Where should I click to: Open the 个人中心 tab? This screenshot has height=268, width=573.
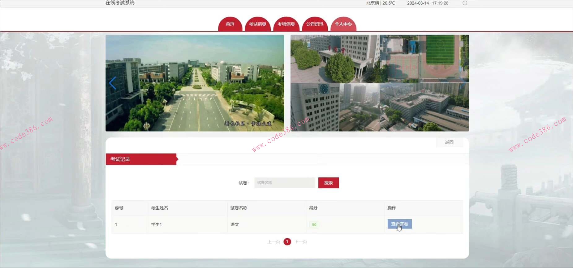pyautogui.click(x=343, y=24)
